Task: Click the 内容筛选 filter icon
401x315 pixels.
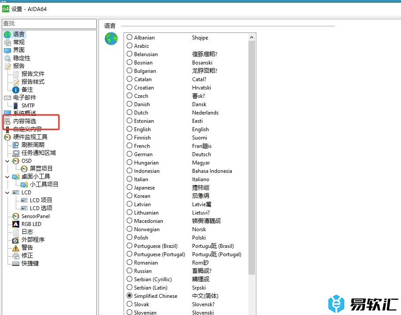Action: tap(7, 122)
